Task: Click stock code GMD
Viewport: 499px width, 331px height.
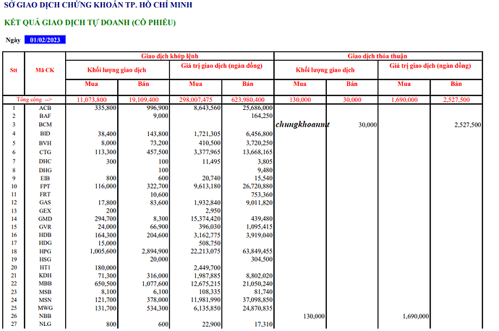Action: [45, 219]
